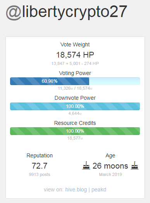
Task: Click the @ symbol in the username heading
Action: coord(14,13)
